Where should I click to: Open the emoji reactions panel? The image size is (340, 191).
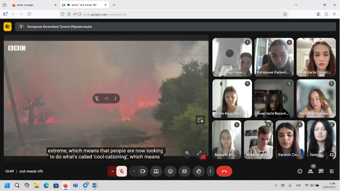pyautogui.click(x=170, y=171)
